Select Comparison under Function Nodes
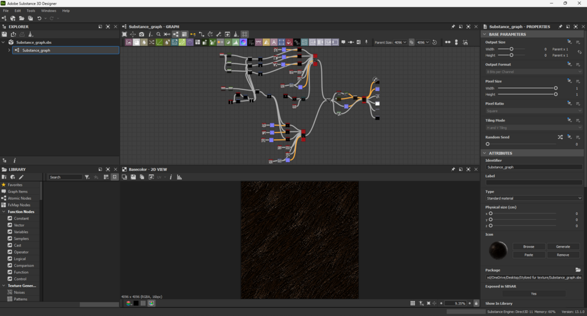Screen dimensions: 587x316 pyautogui.click(x=23, y=265)
